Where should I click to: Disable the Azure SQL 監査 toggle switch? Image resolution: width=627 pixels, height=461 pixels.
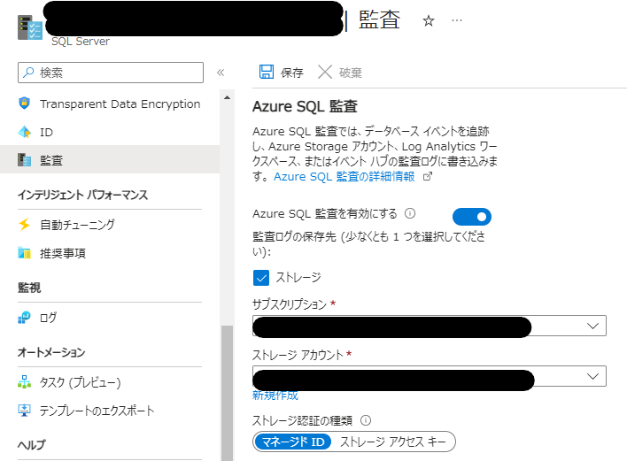(472, 217)
